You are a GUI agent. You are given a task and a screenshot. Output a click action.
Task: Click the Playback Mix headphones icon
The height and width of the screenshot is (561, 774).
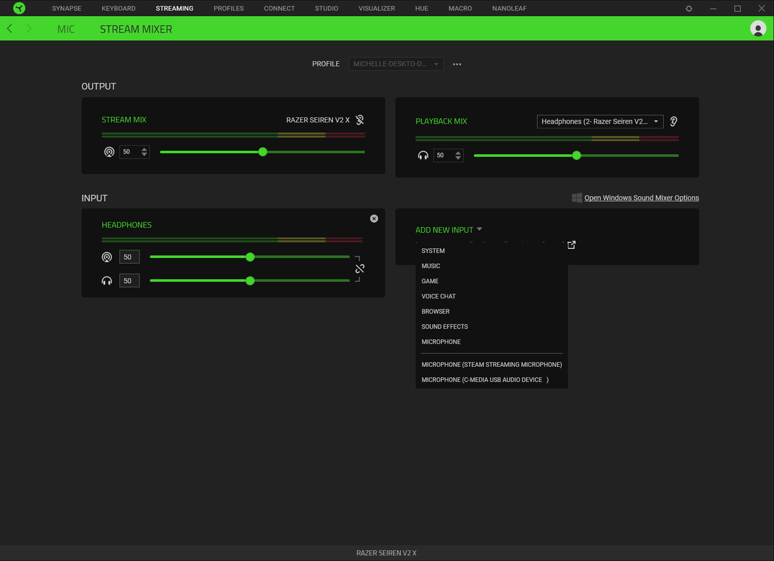(423, 155)
